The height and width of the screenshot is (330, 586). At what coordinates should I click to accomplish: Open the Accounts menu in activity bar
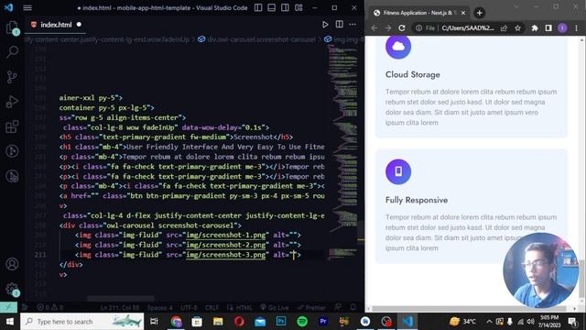[12, 264]
